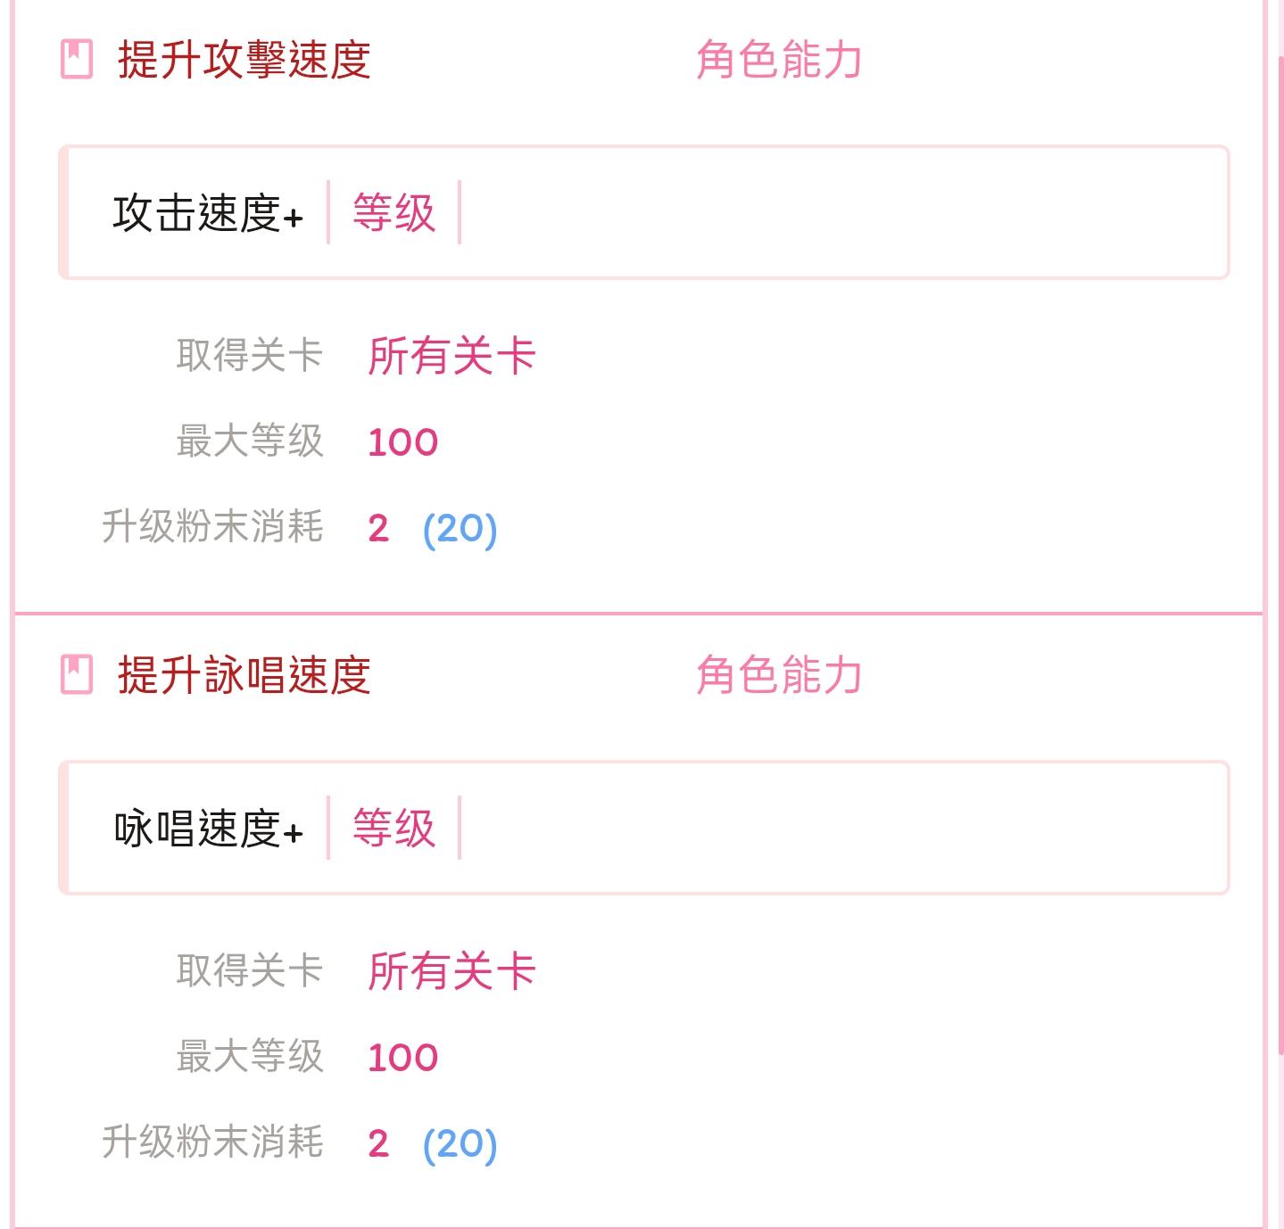Click bookmark icon beside 提升攻擊速度

coord(77,60)
